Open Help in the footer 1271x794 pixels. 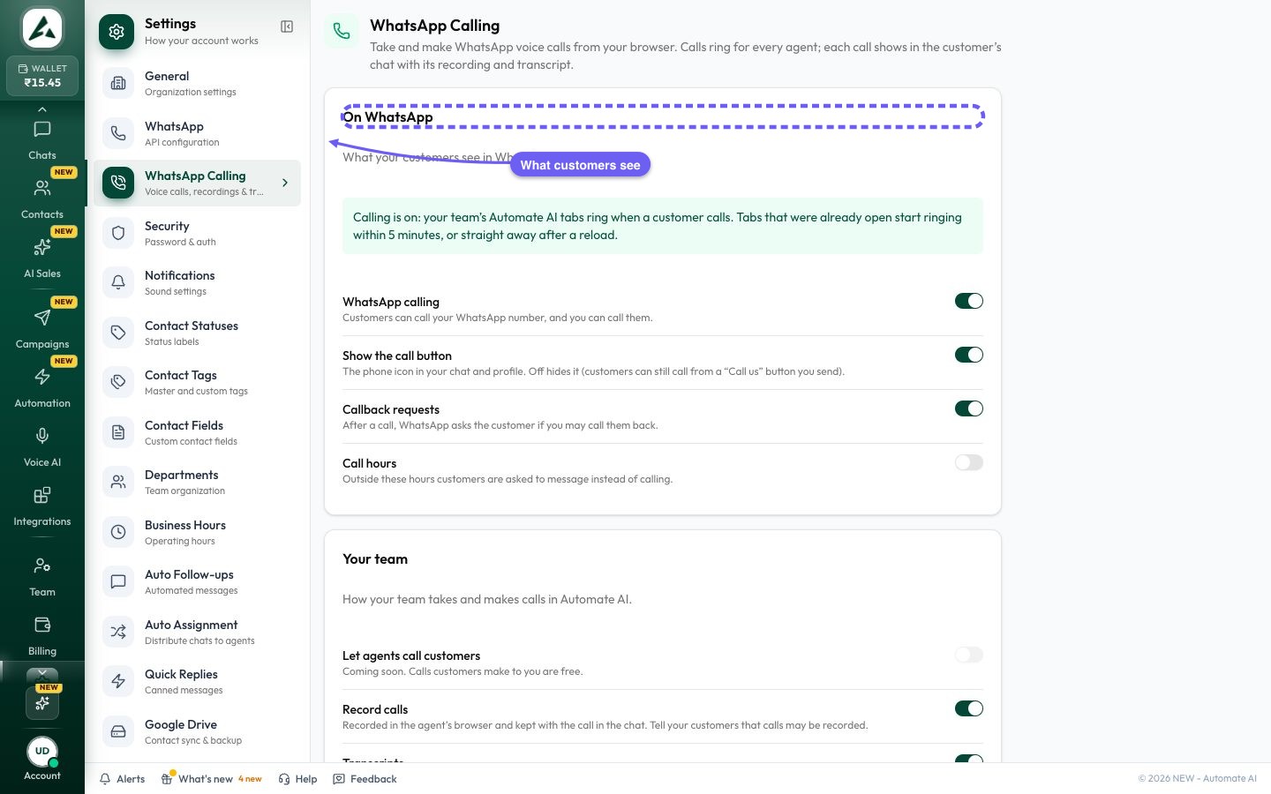[297, 779]
